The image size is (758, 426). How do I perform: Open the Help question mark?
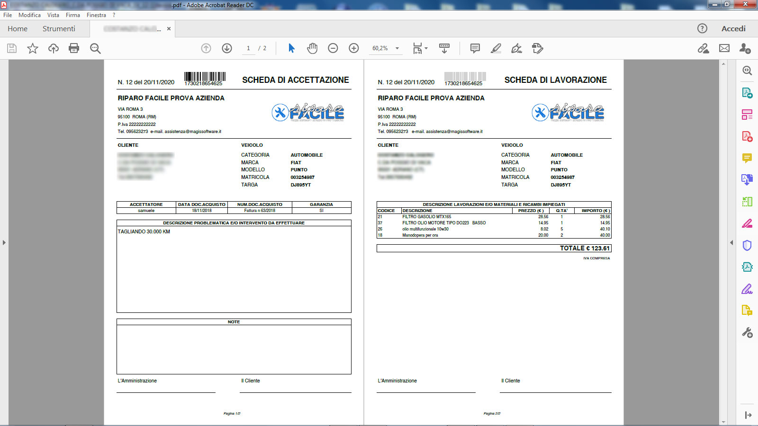[x=703, y=28]
